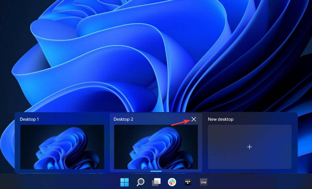This screenshot has height=189, width=312.
Task: Open the Tidal app from taskbar
Action: click(188, 182)
